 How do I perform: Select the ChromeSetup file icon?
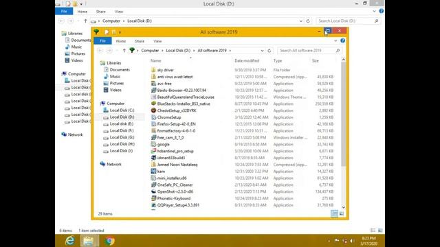153,117
